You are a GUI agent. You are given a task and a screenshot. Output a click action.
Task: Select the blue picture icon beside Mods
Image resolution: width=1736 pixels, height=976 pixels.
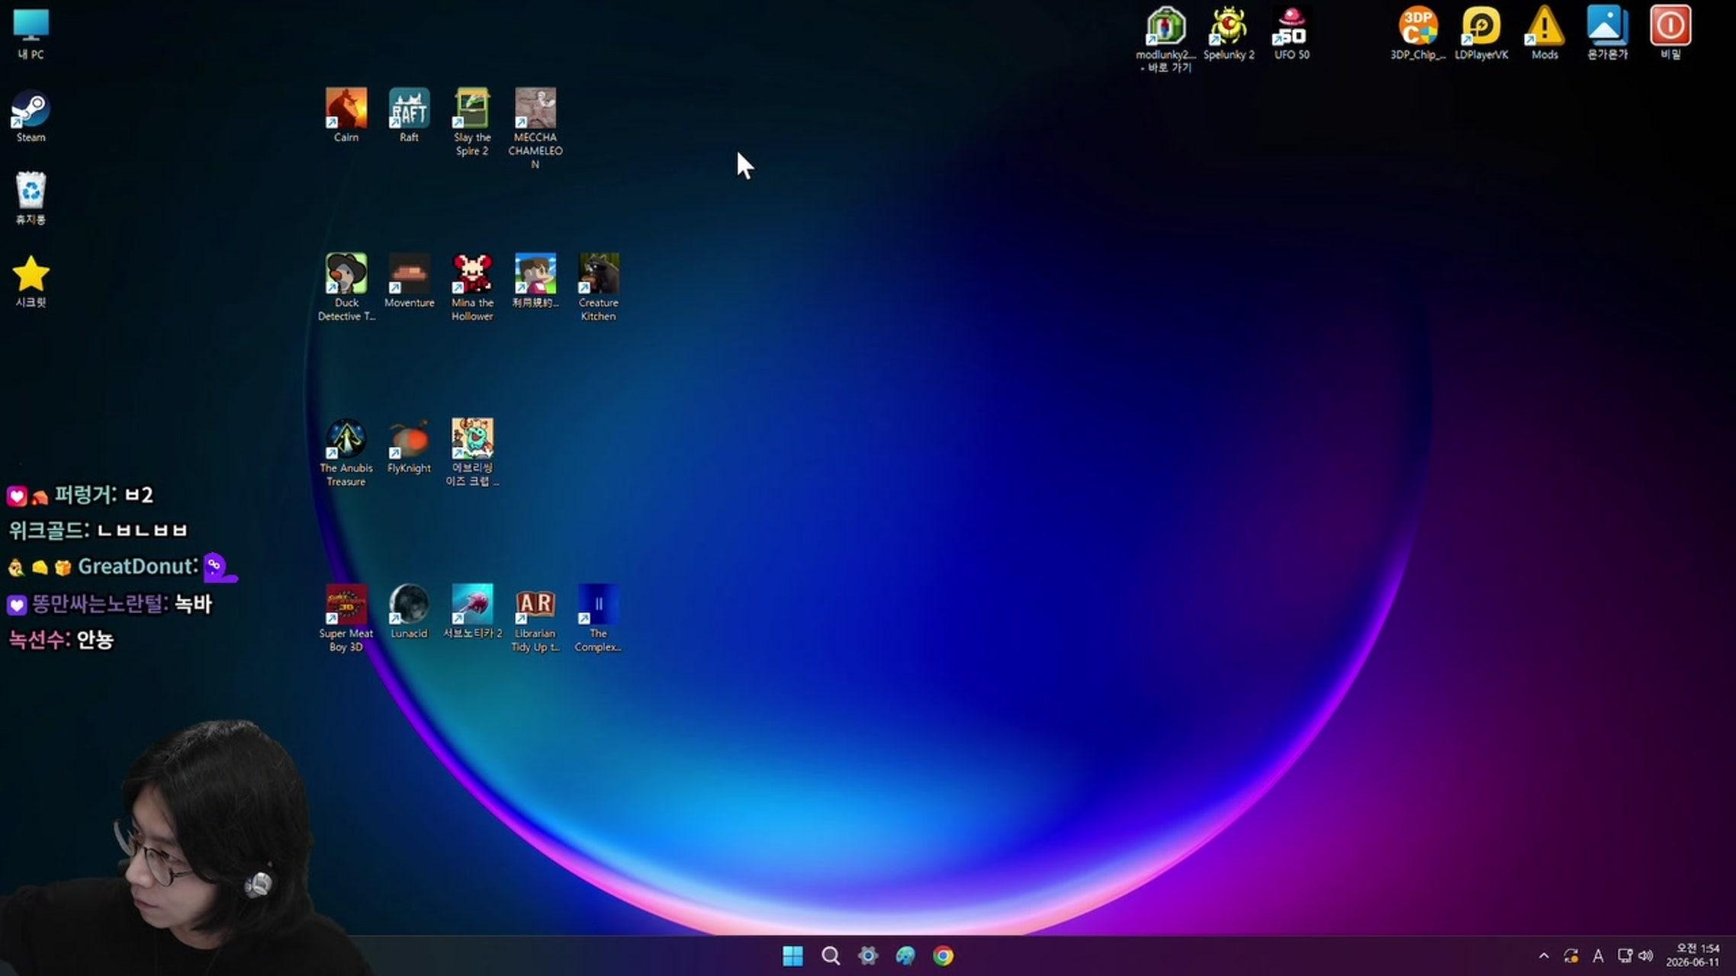click(1607, 34)
